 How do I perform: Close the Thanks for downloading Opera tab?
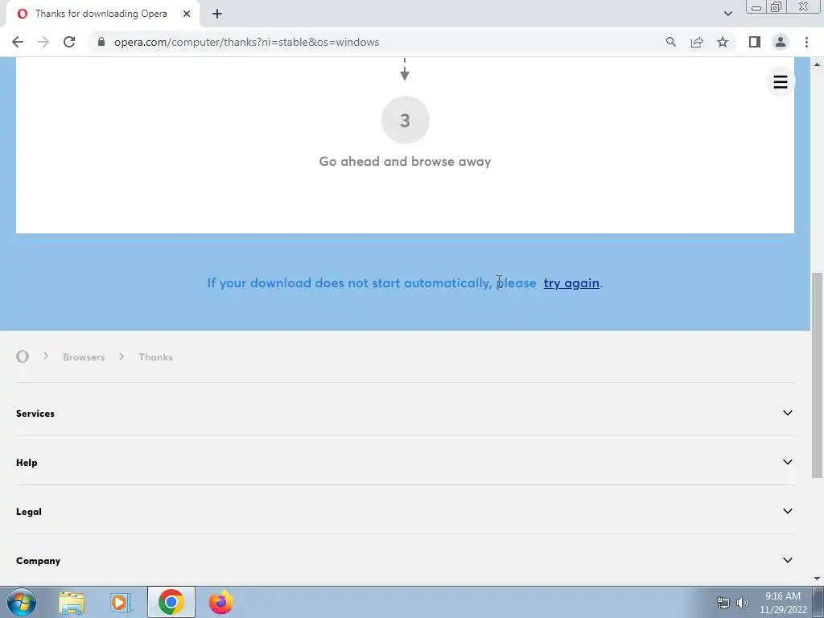click(187, 14)
